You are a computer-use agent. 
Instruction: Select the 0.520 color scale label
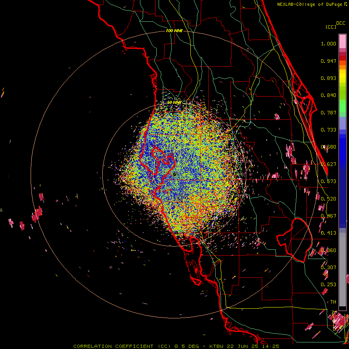click(x=328, y=199)
